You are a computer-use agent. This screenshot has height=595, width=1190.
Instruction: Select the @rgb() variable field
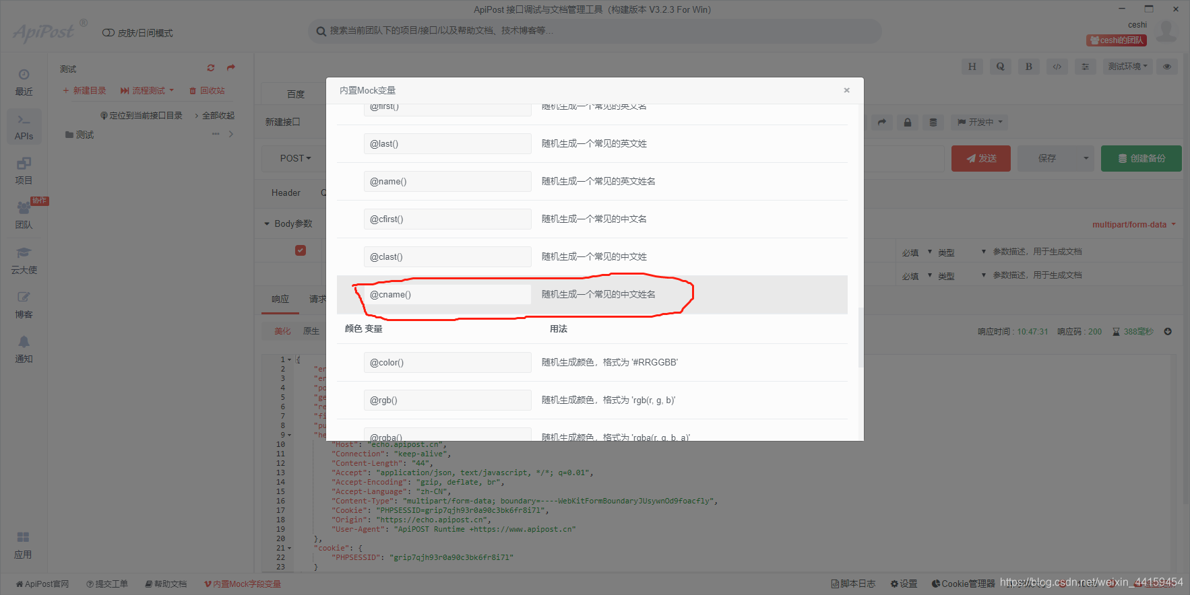pyautogui.click(x=447, y=400)
